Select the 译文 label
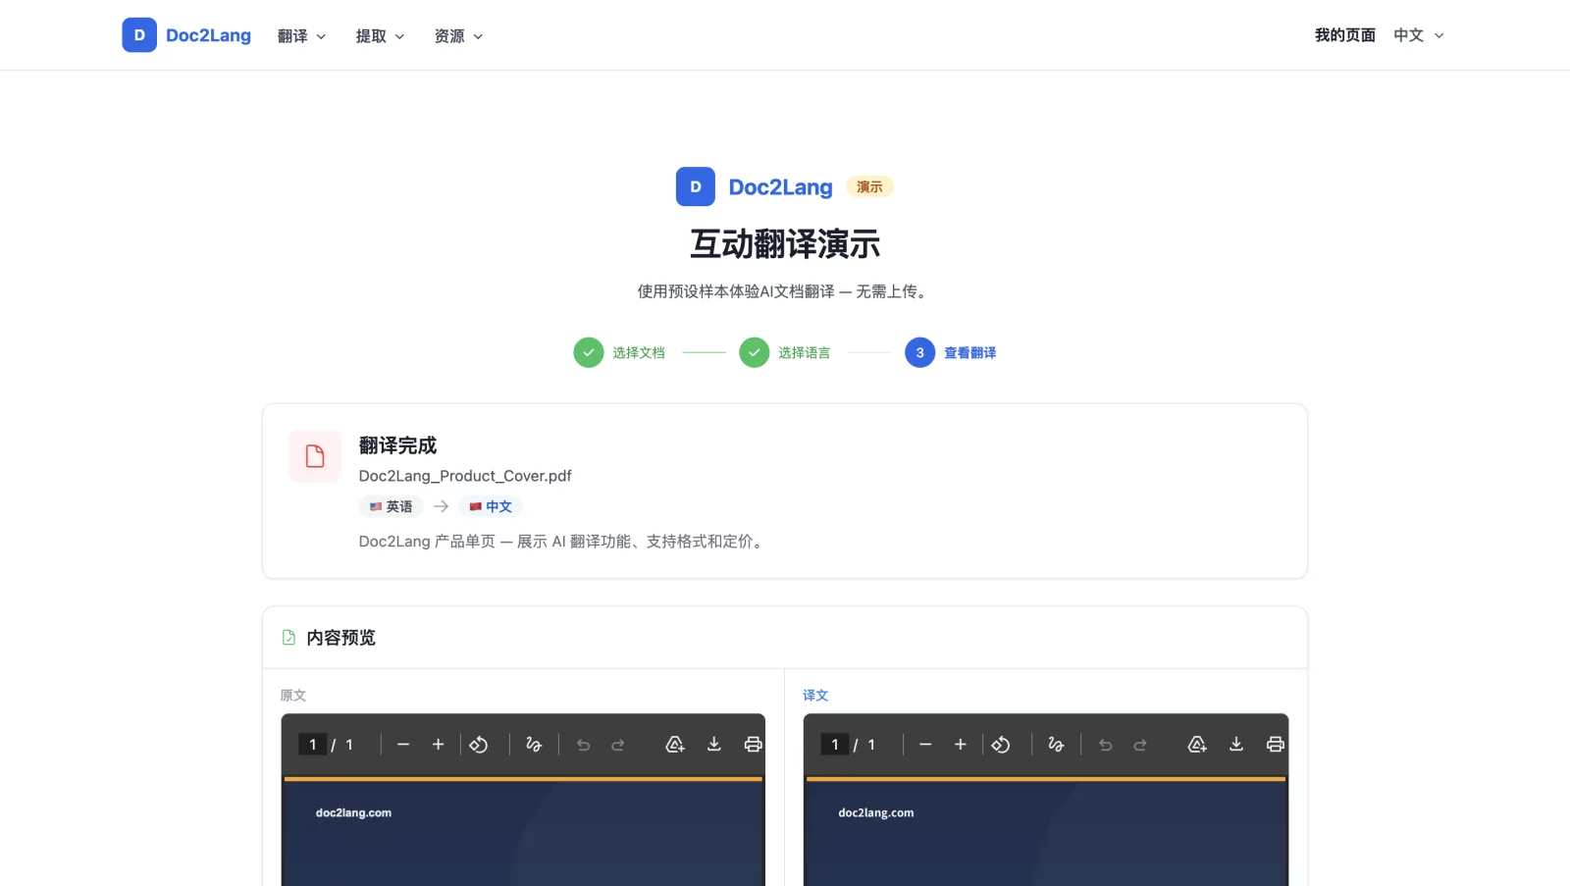The height and width of the screenshot is (886, 1570). click(815, 695)
